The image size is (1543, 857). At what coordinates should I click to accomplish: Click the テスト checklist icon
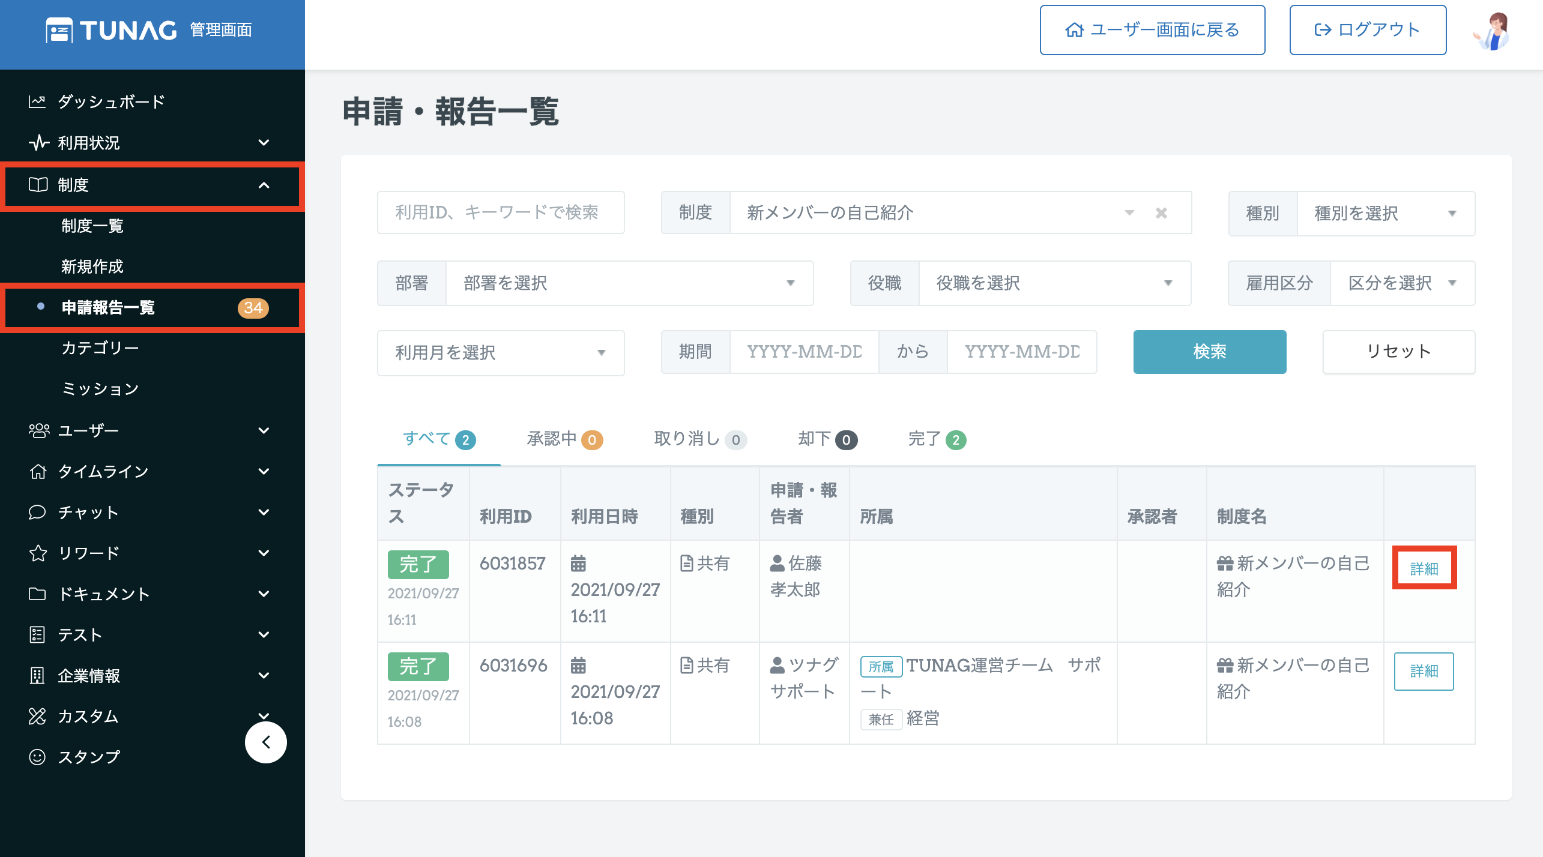(x=37, y=634)
